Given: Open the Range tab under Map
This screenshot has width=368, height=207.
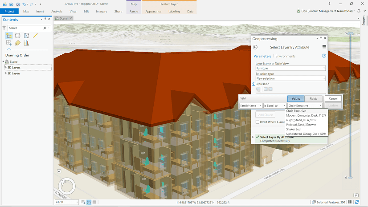Looking at the screenshot, I should [134, 11].
